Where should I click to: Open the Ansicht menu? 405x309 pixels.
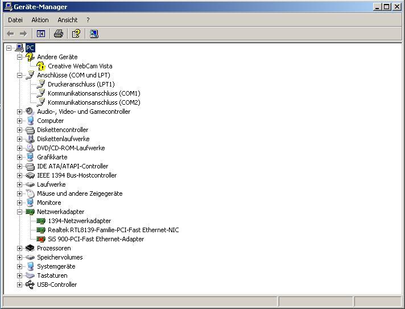67,20
